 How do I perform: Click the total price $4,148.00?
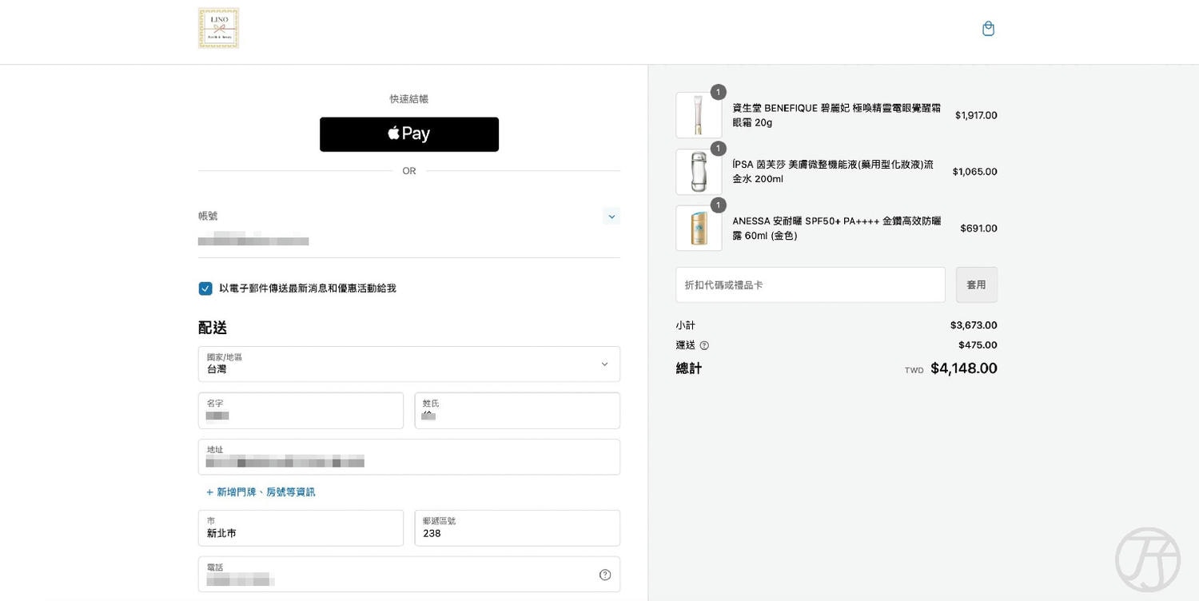click(x=964, y=368)
